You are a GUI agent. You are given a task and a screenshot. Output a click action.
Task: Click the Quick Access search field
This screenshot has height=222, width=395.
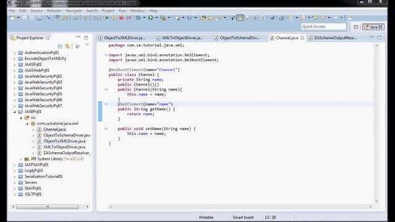(323, 27)
